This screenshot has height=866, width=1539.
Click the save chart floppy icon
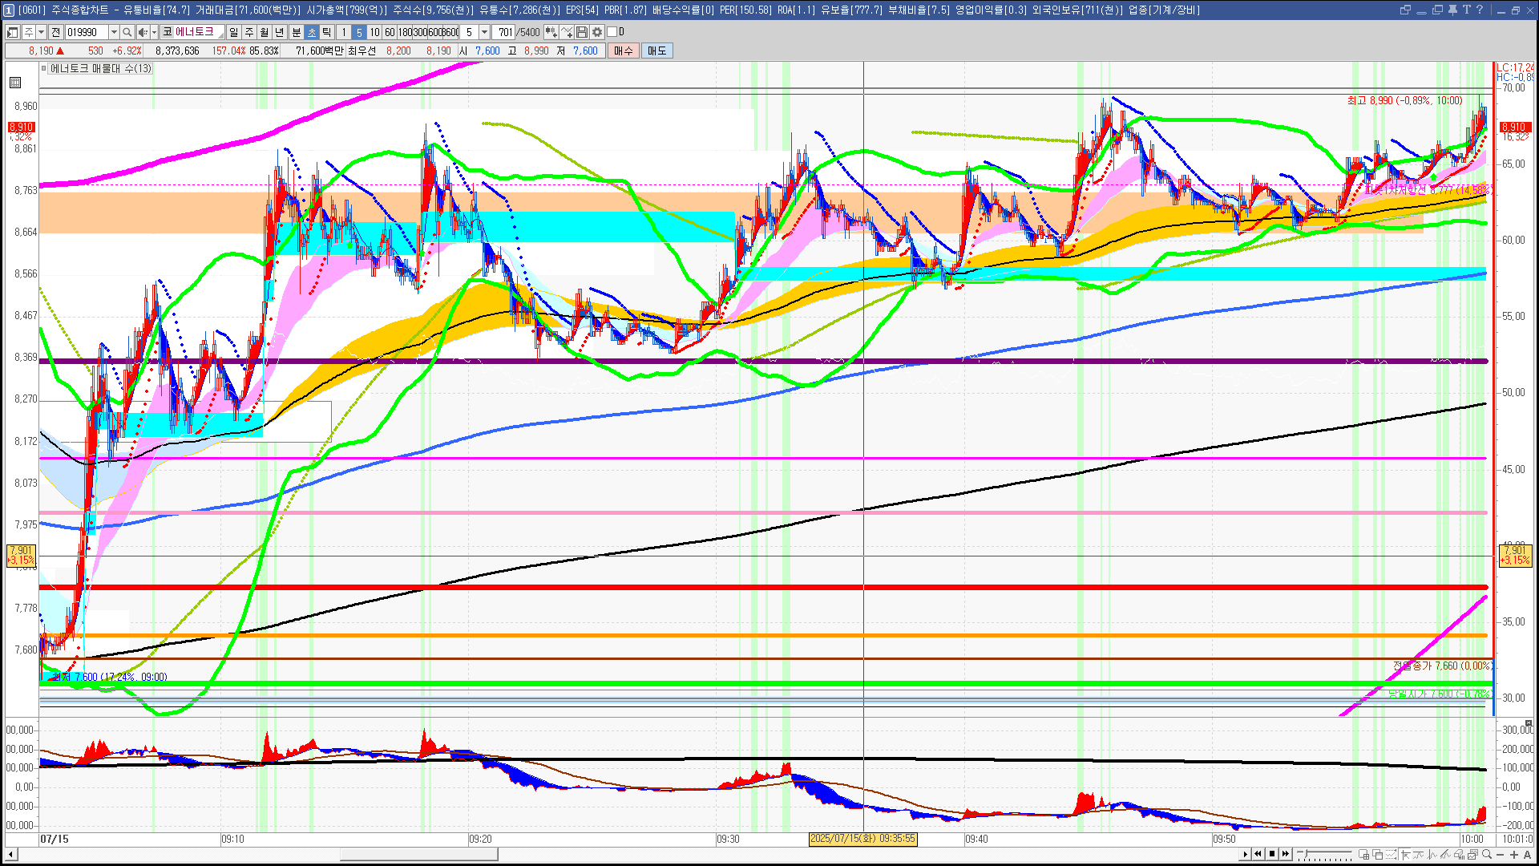(x=582, y=32)
